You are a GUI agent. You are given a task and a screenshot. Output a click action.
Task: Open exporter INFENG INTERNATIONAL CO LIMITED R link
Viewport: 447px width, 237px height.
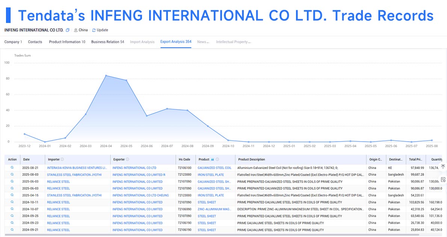click(139, 175)
